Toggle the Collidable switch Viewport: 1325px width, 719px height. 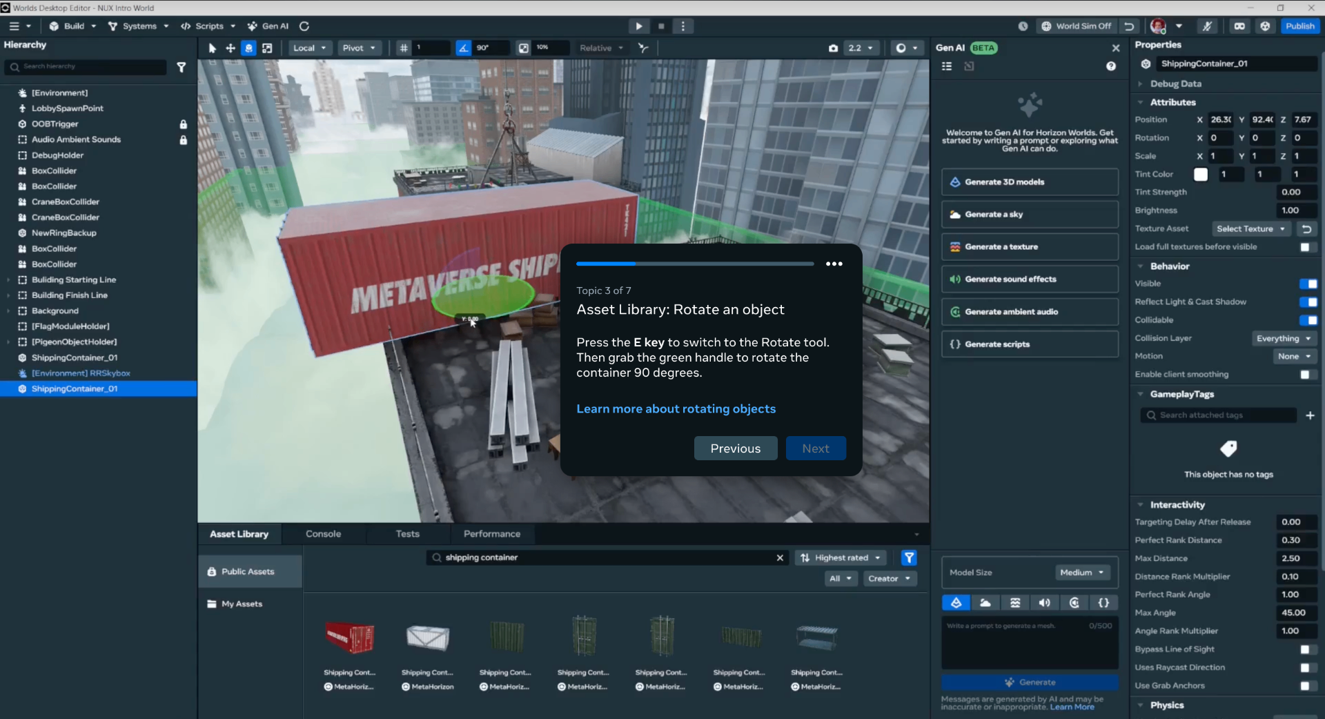[1308, 320]
